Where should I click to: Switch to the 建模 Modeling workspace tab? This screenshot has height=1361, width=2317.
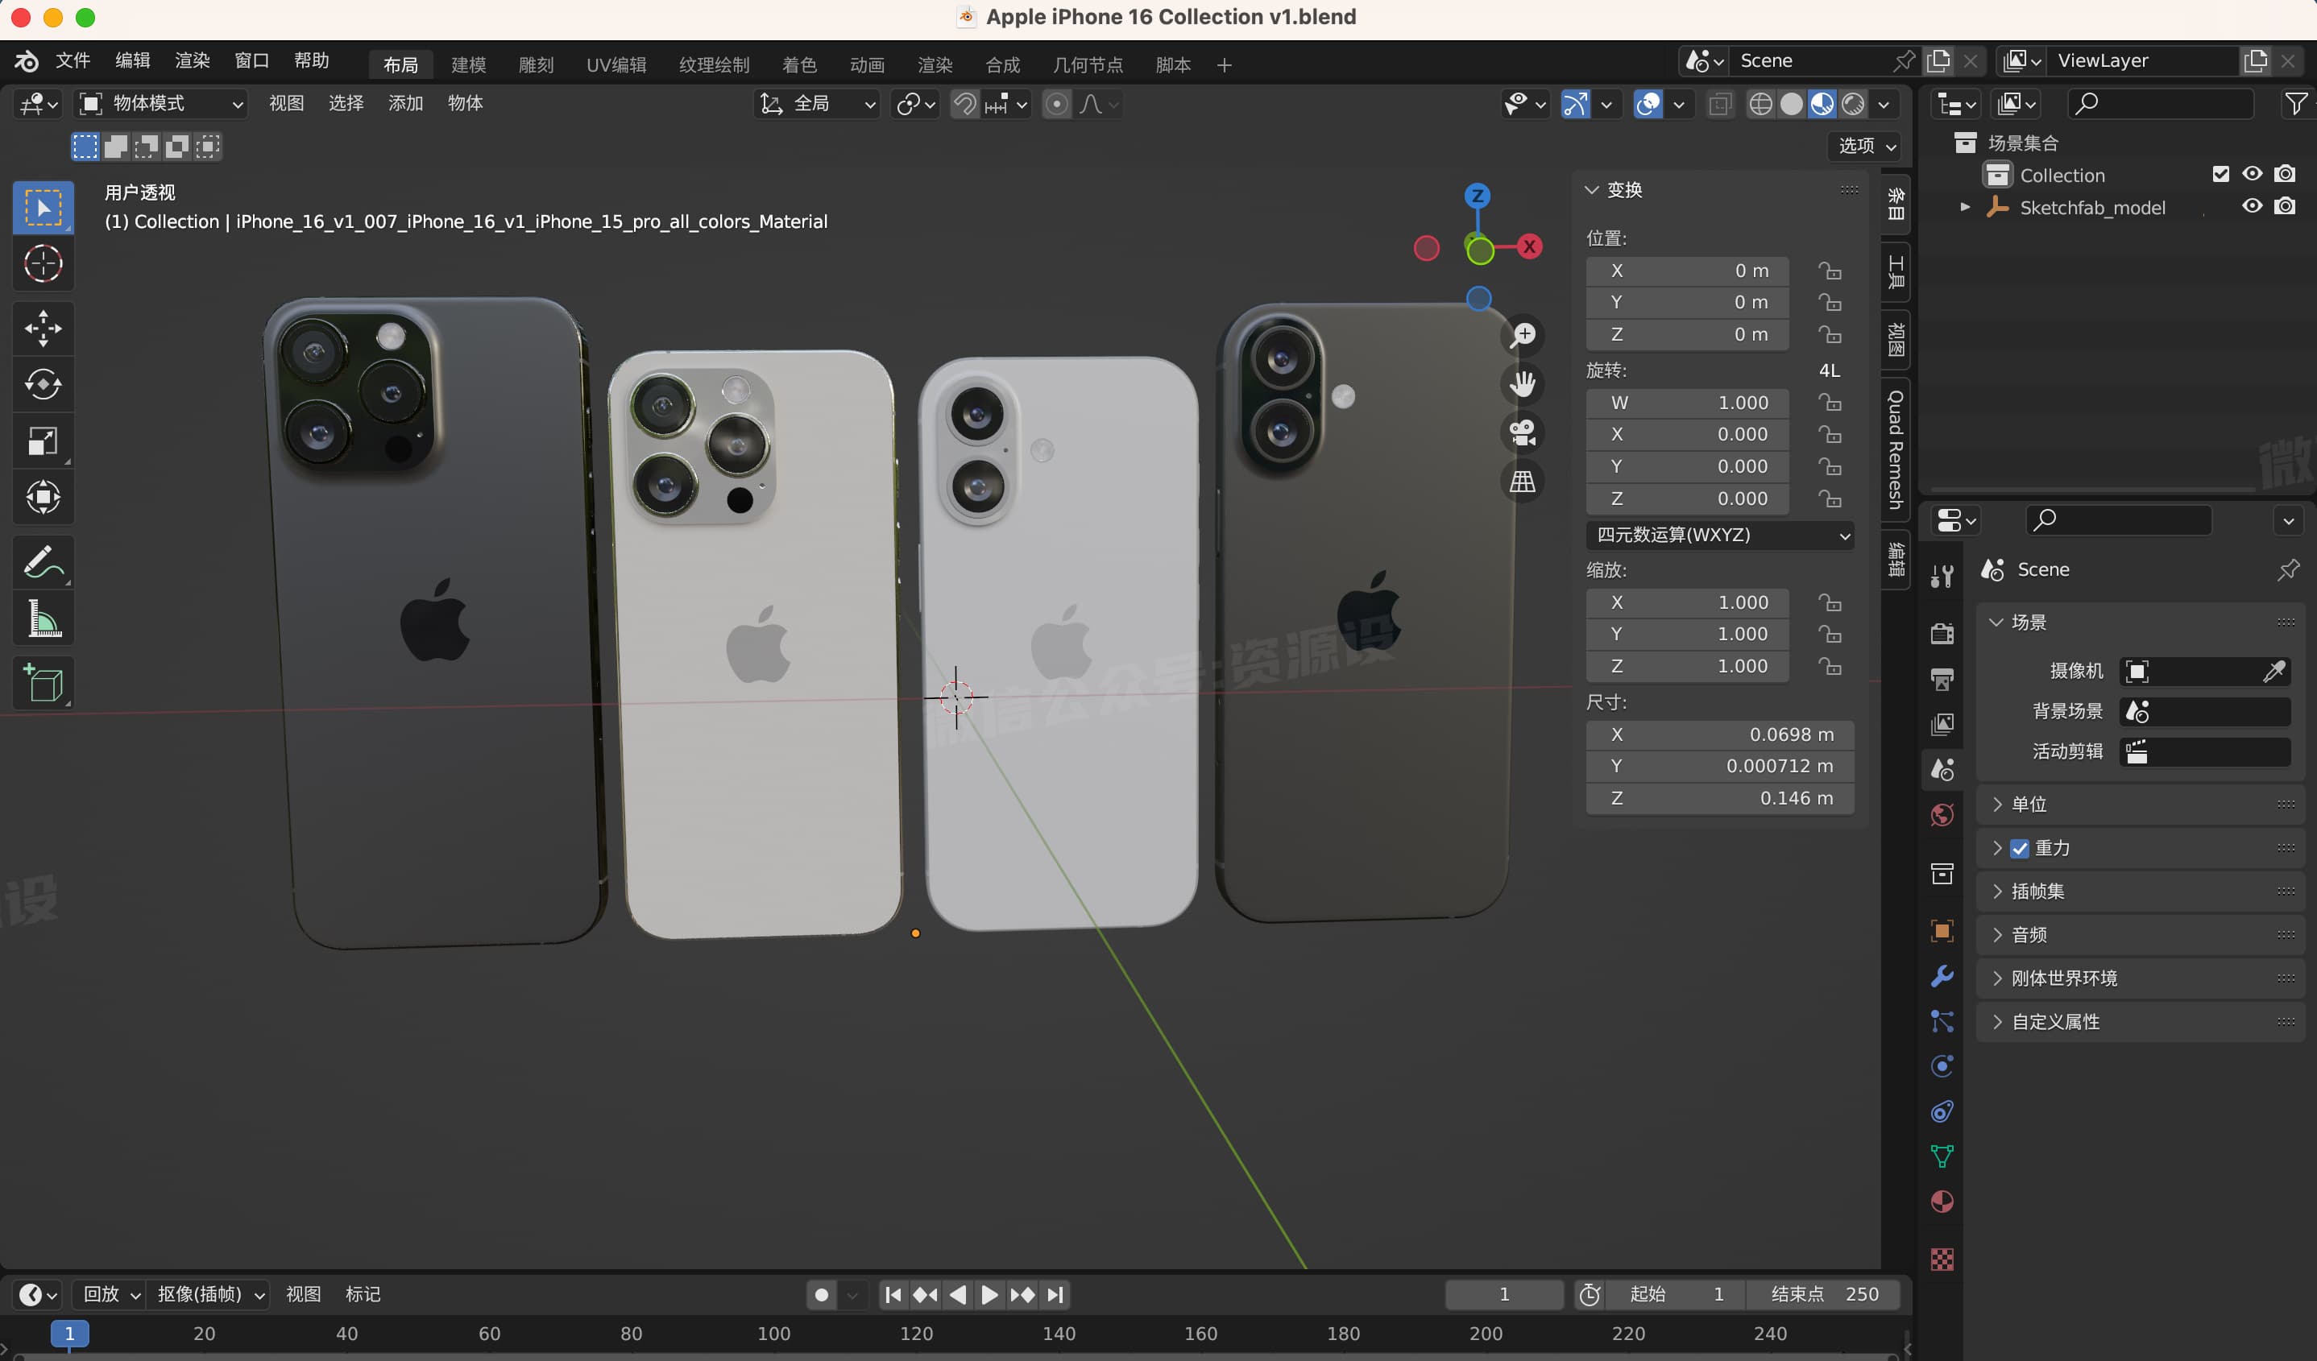pos(468,64)
